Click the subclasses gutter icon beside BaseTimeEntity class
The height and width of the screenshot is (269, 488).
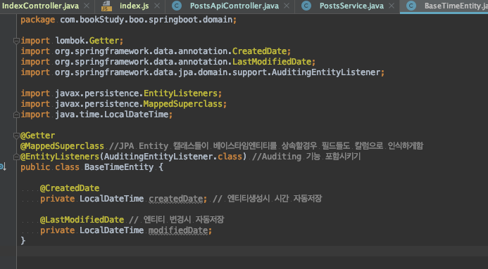click(x=3, y=167)
